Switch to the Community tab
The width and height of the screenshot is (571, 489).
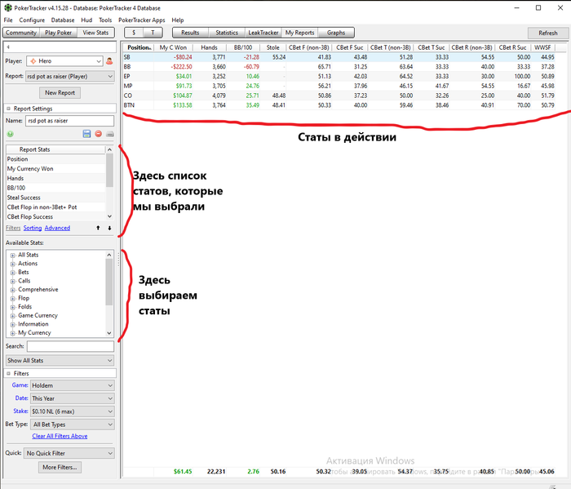(x=21, y=33)
